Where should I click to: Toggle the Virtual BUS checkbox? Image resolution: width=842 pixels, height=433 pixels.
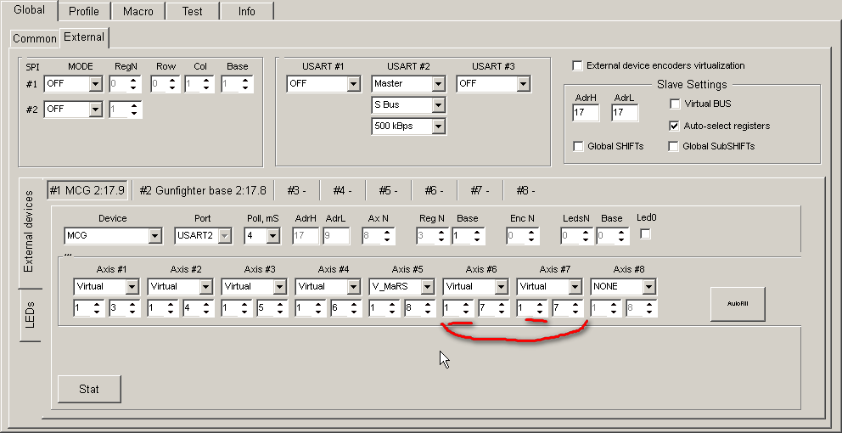coord(675,104)
